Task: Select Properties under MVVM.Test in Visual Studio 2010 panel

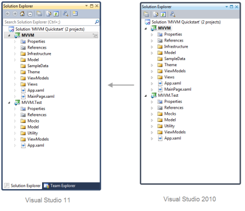Action: [x=173, y=102]
